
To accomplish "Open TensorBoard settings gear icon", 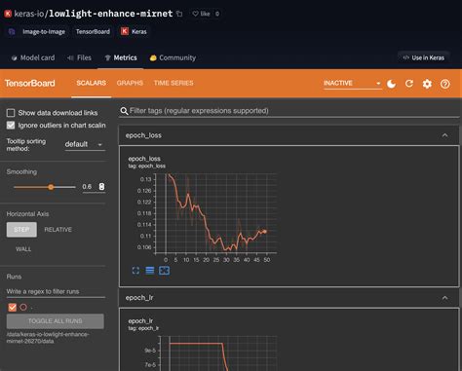I will [x=427, y=84].
